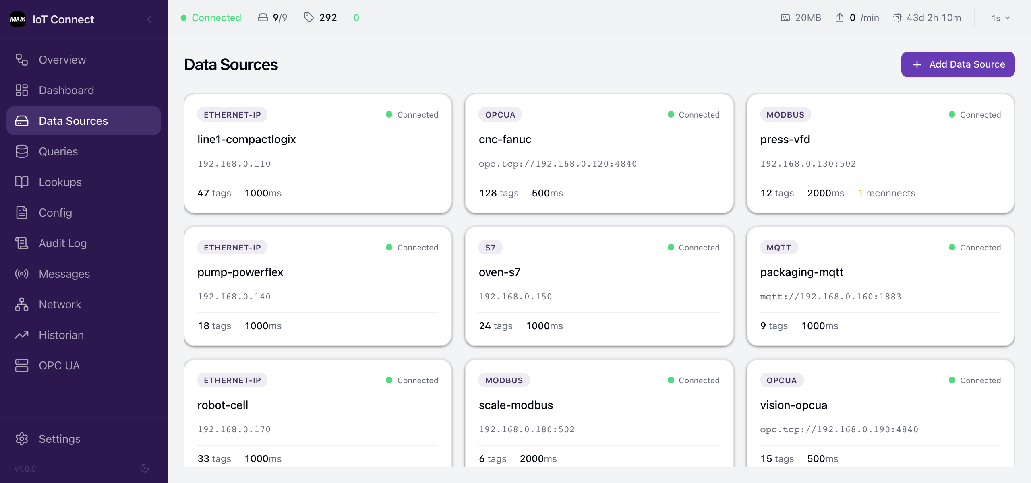Click the address mqtt://192.168.0.160:1883
1031x483 pixels.
pyautogui.click(x=831, y=297)
